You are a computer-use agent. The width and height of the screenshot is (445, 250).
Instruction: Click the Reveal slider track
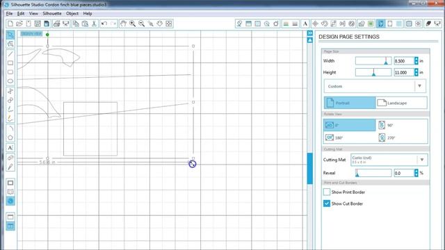pos(373,173)
